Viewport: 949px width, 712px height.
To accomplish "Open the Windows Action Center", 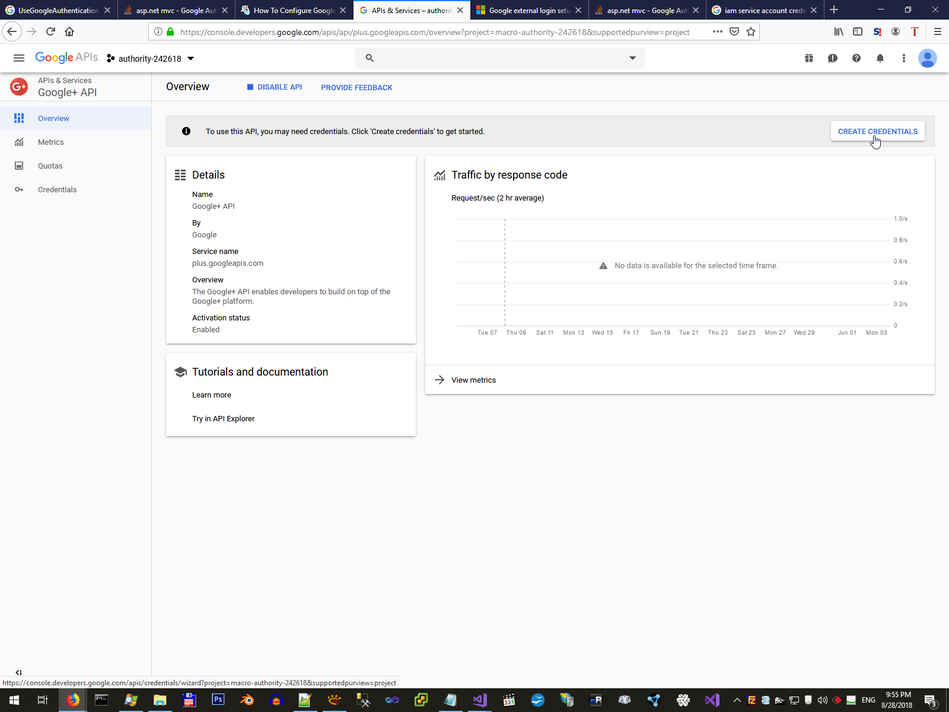I will [x=931, y=700].
